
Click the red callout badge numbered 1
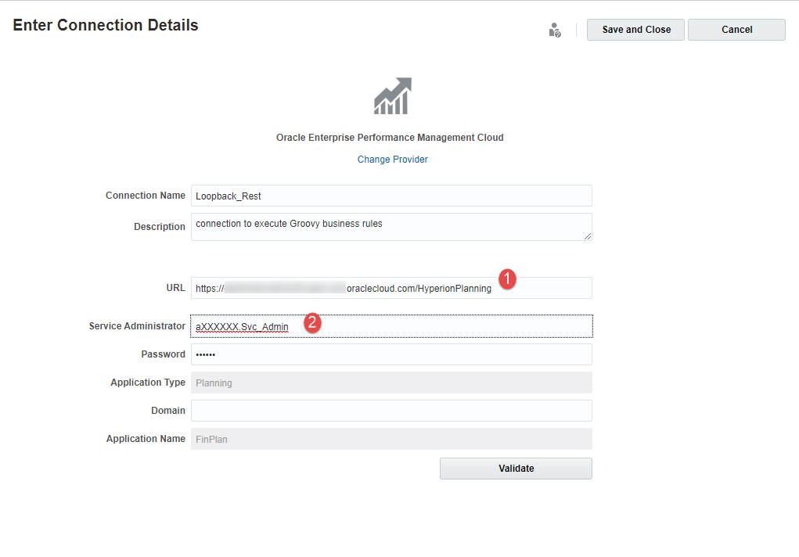click(507, 280)
